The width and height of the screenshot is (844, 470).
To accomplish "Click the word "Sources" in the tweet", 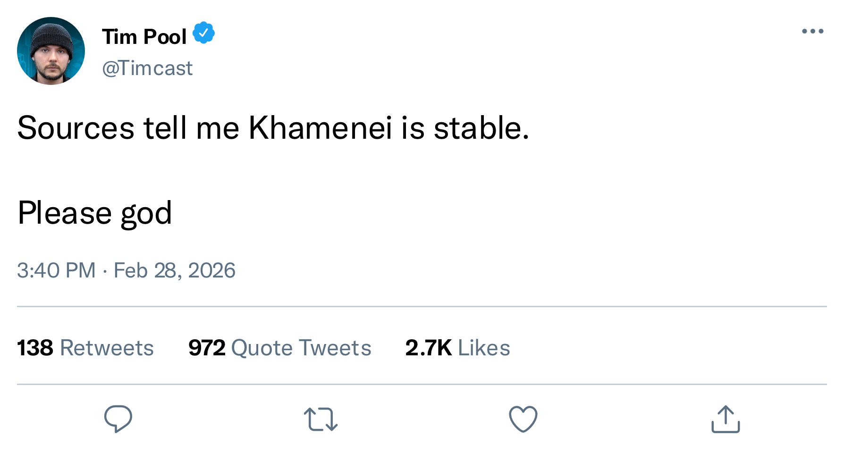I will coord(76,128).
